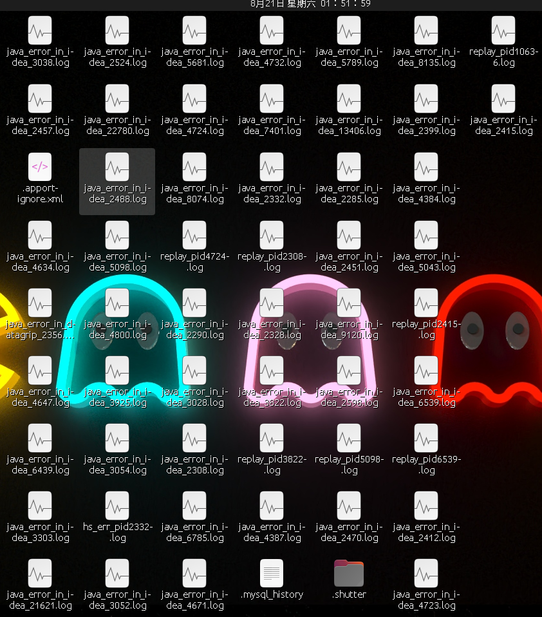The height and width of the screenshot is (617, 542).
Task: Select java_error_in_idea_8074.log icon
Action: point(194,167)
